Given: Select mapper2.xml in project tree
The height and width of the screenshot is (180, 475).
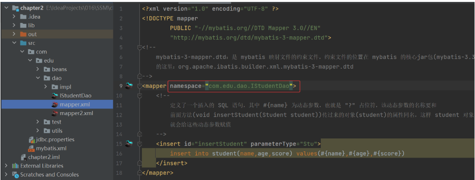Looking at the screenshot, I should click(76, 113).
